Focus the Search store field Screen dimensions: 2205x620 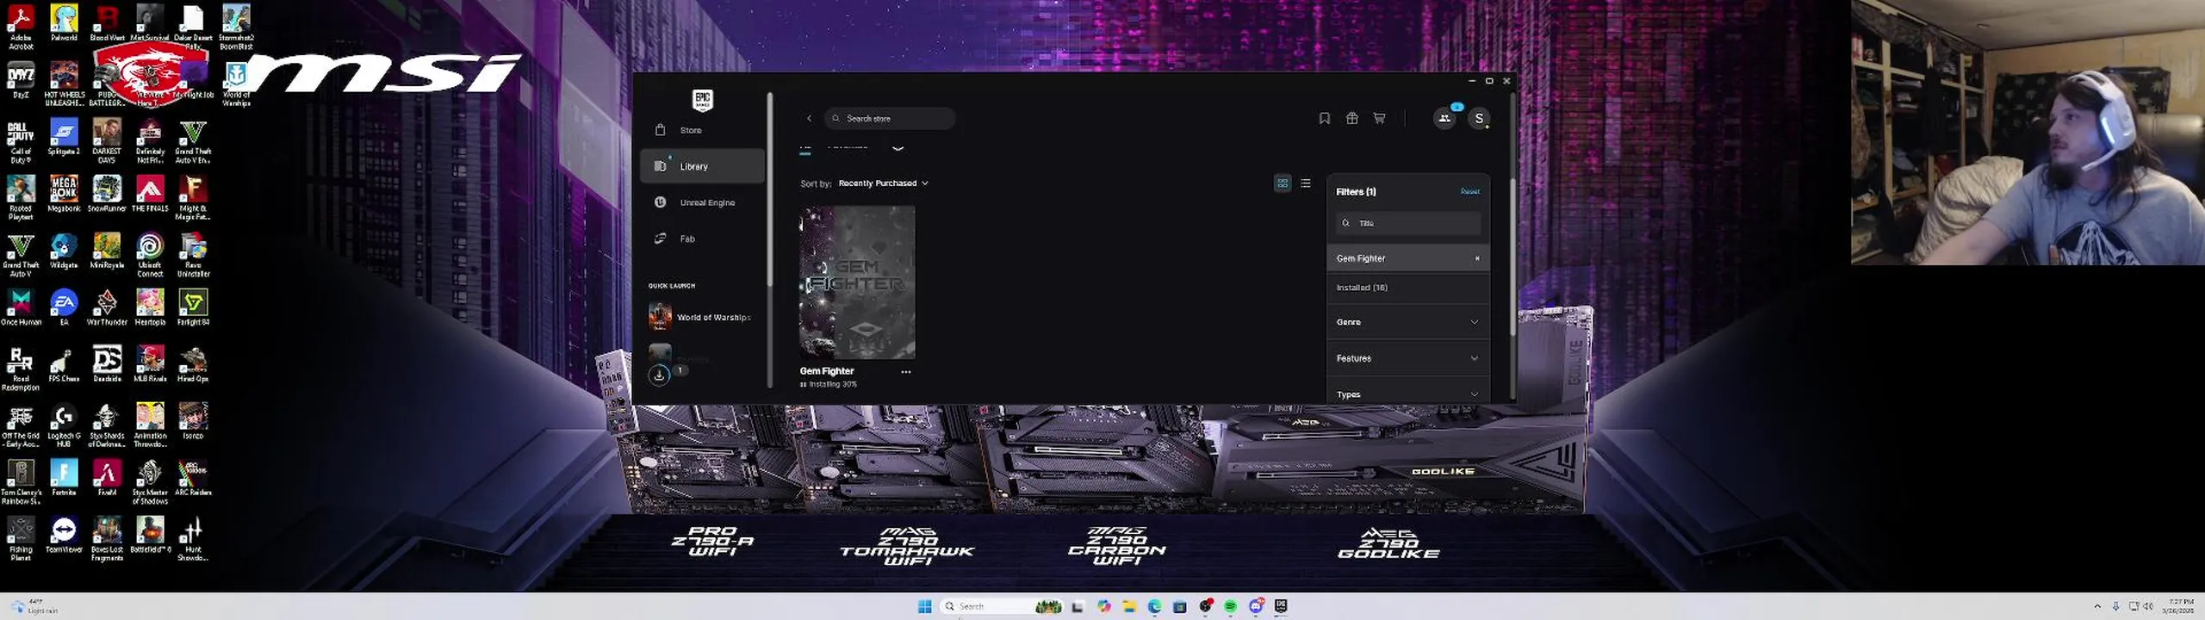(891, 119)
